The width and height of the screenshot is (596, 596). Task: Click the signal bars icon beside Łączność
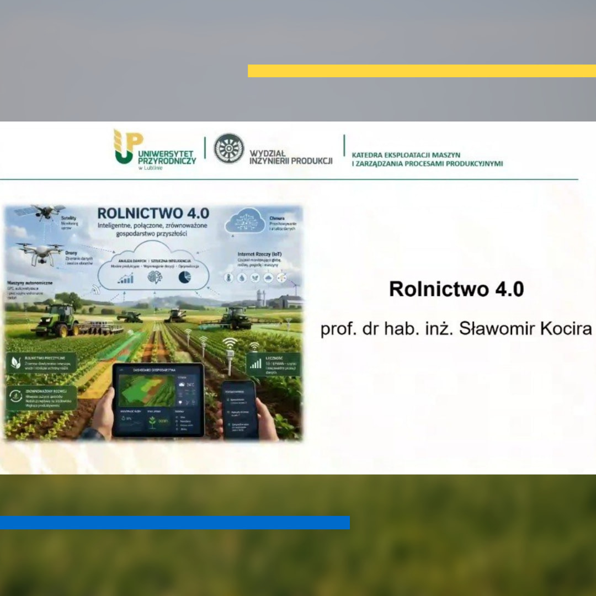[x=256, y=363]
